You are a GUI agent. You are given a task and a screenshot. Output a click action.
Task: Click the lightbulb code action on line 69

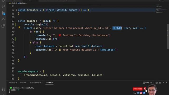pyautogui.click(x=19, y=27)
